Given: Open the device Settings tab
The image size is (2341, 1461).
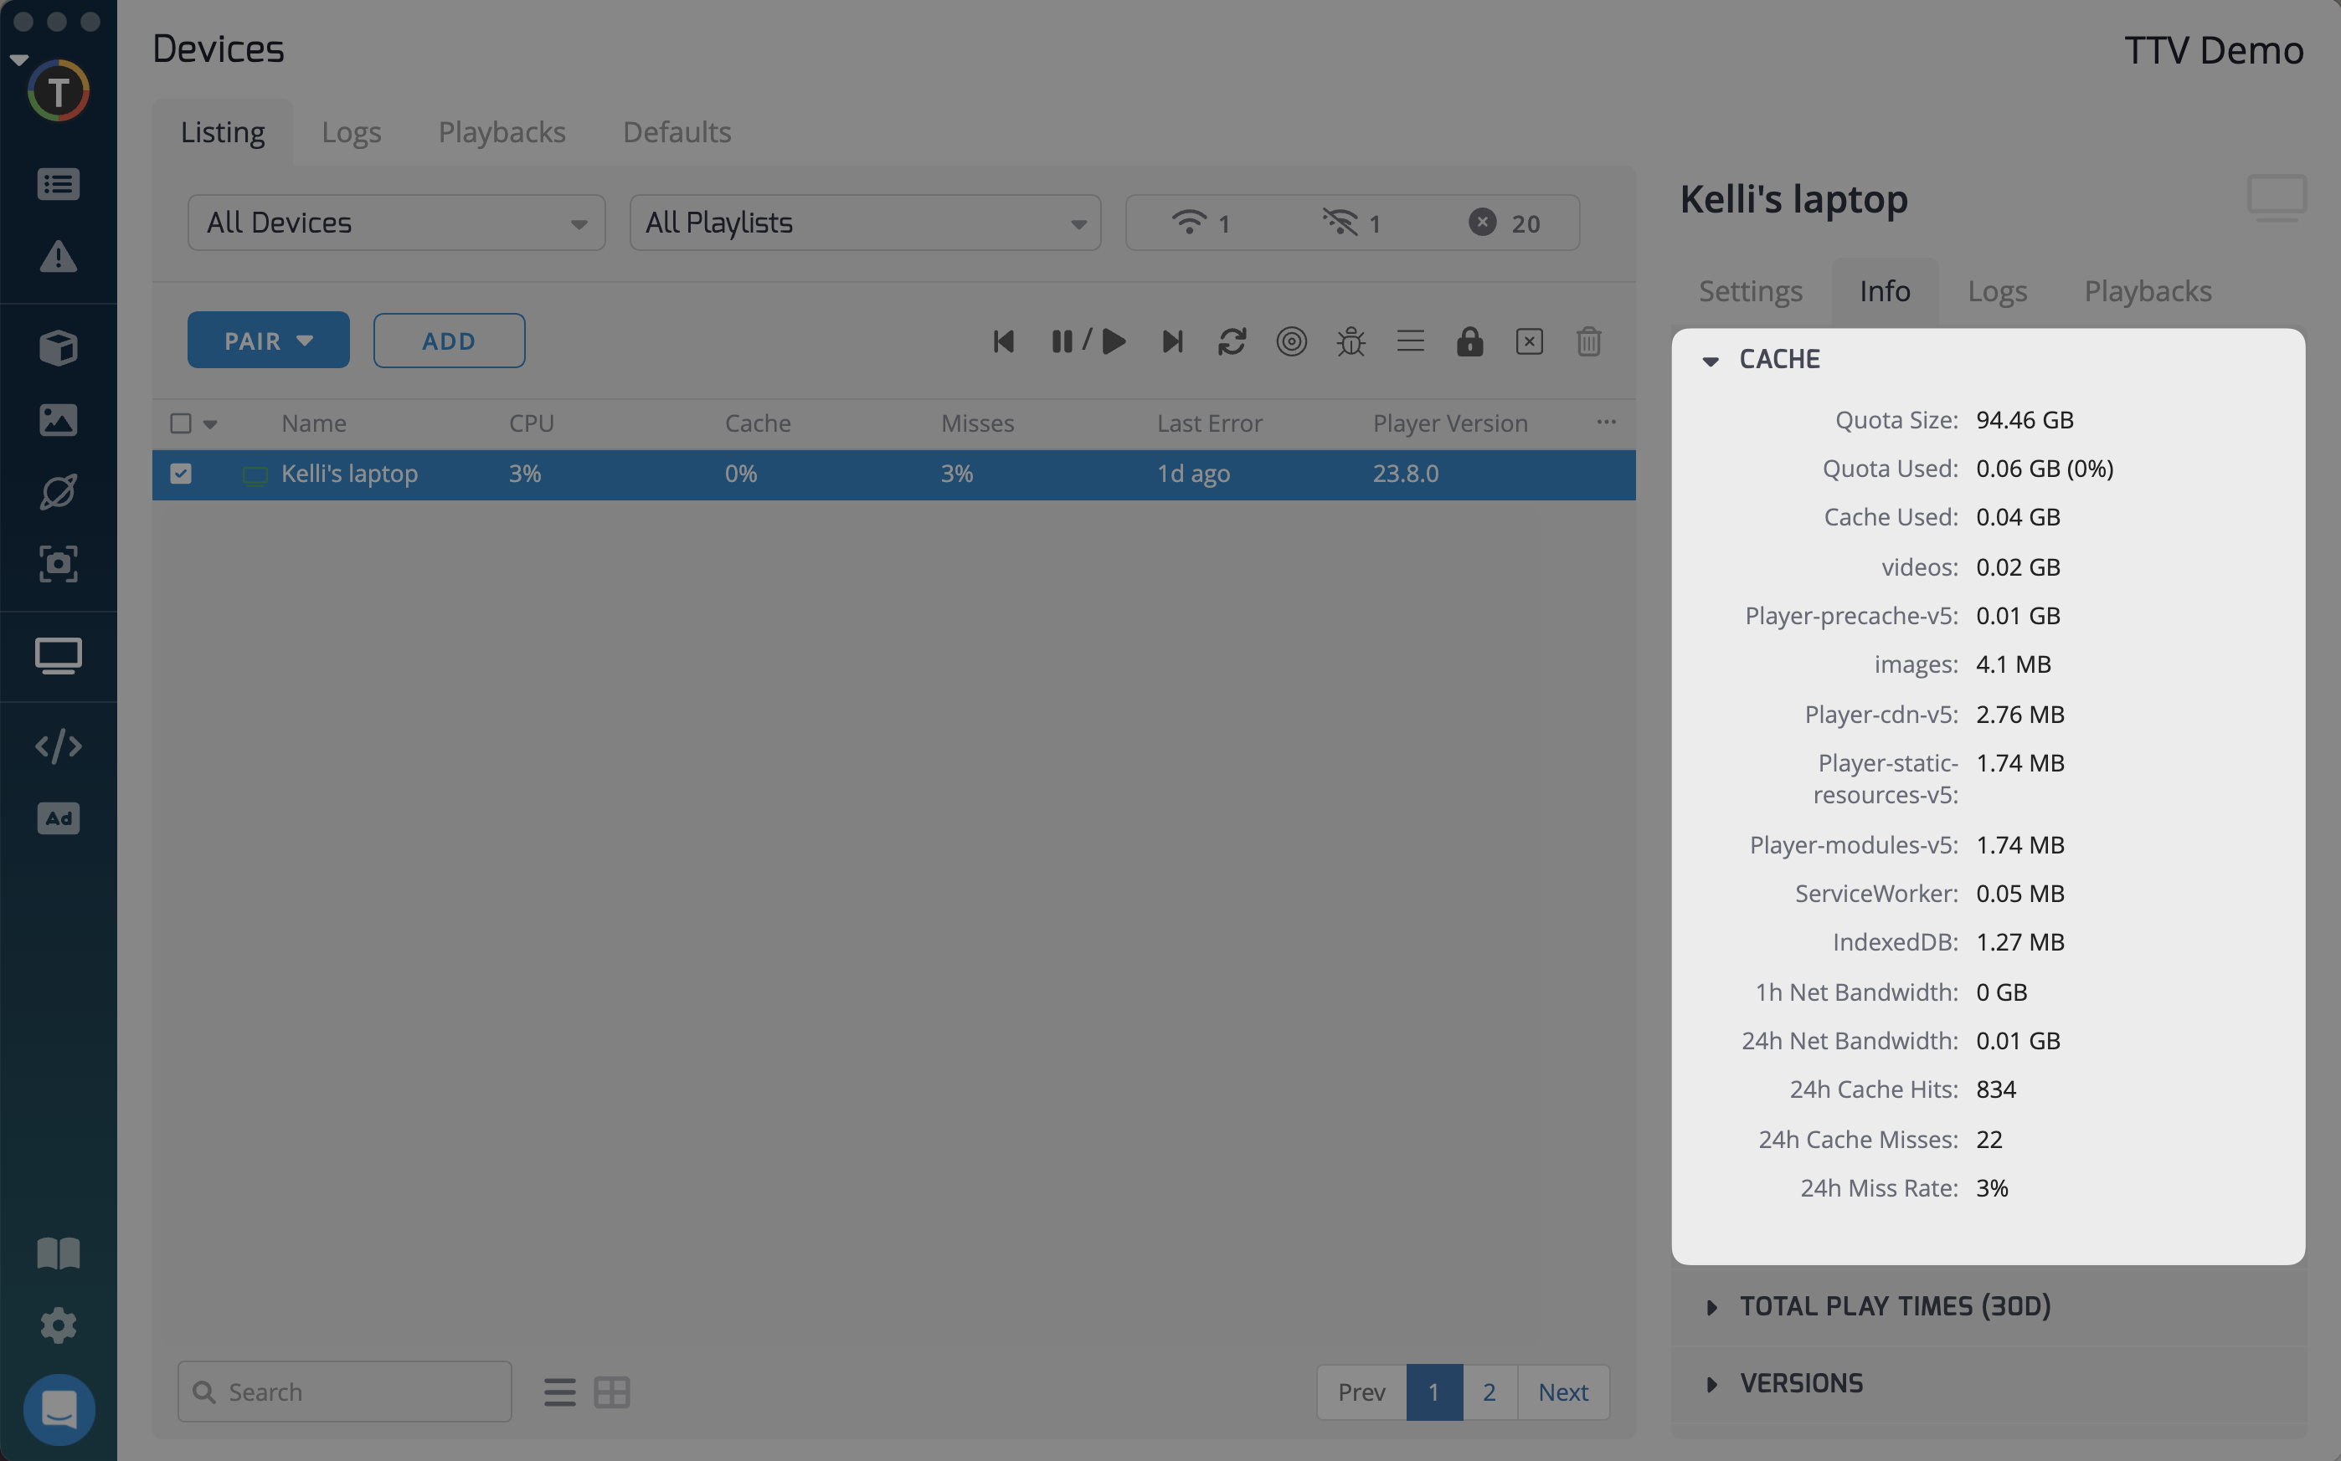Looking at the screenshot, I should pyautogui.click(x=1751, y=291).
